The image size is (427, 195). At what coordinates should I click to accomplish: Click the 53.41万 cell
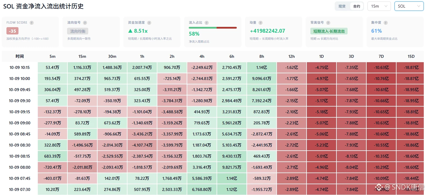click(52, 67)
